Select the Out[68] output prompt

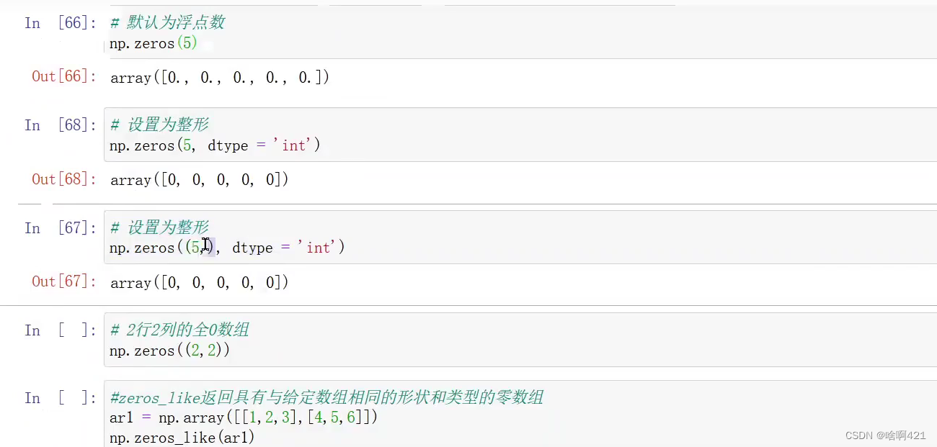click(64, 179)
